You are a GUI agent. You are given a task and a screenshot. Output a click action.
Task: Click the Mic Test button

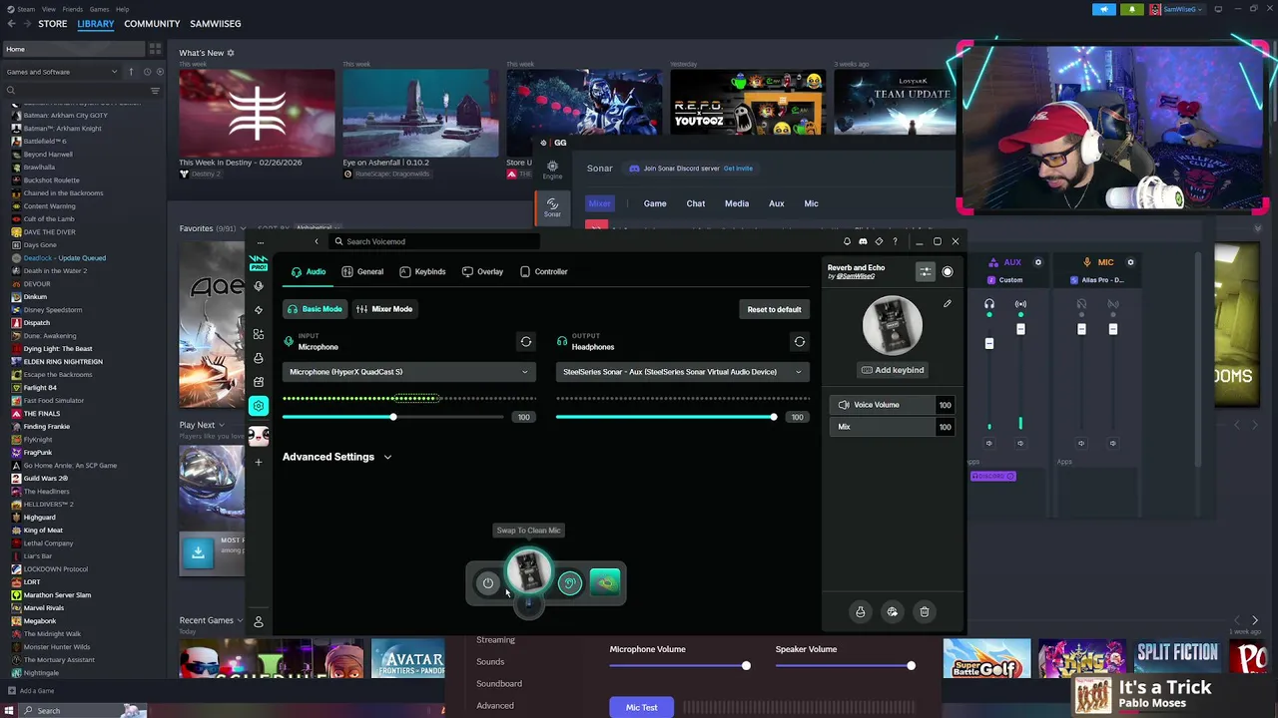coord(641,707)
